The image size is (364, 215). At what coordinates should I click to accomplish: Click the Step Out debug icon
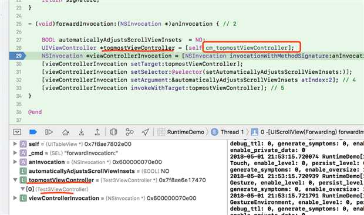[x=97, y=132]
